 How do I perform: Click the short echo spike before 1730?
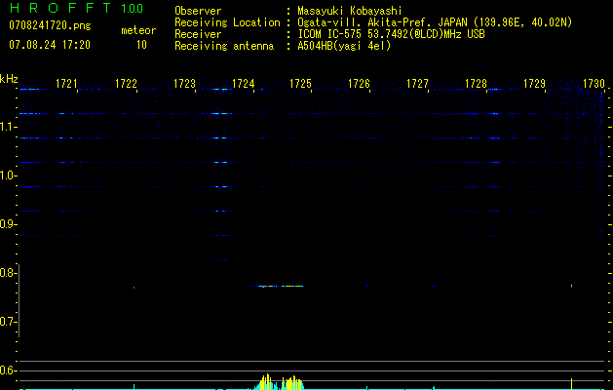point(571,286)
